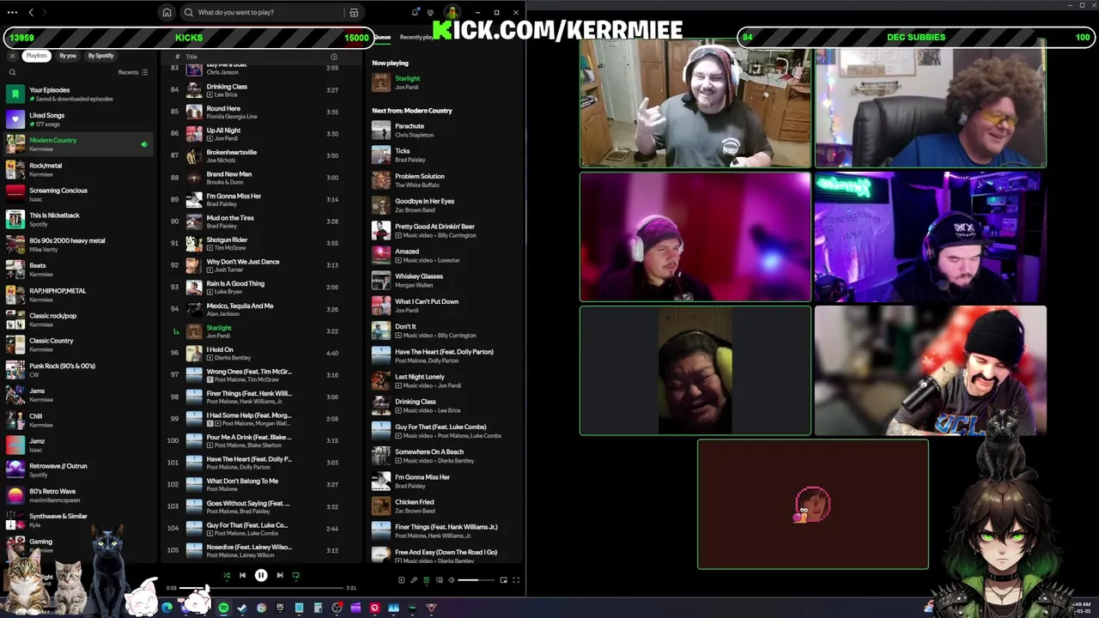The height and width of the screenshot is (618, 1099).
Task: Play Chicken Fried from the queue
Action: click(x=443, y=506)
